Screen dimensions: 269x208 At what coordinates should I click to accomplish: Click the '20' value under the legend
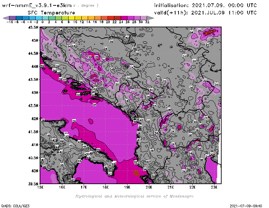coord(108,22)
